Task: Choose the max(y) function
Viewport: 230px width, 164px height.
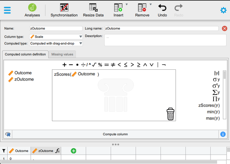Action: click(213, 118)
